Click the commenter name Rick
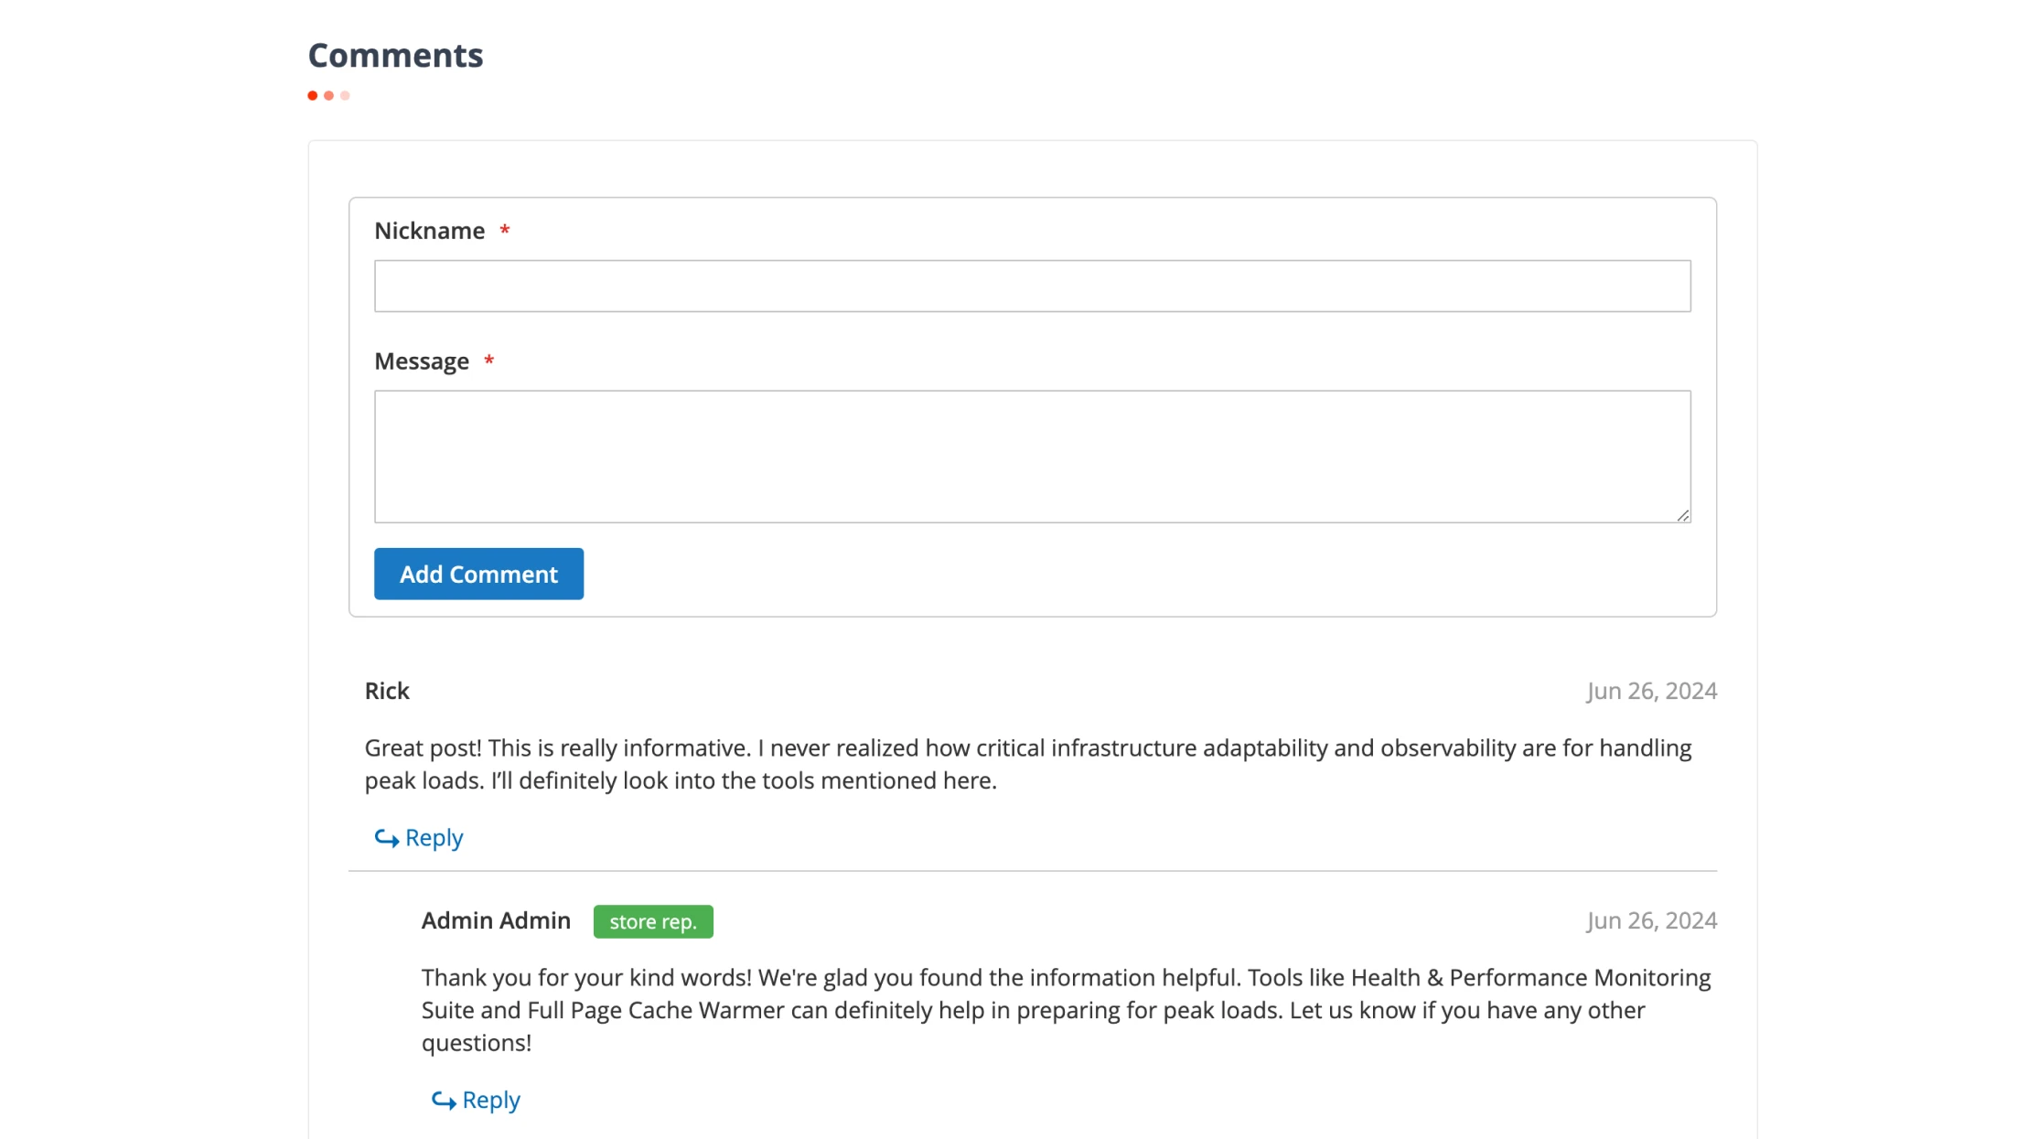Image resolution: width=2017 pixels, height=1139 pixels. (x=386, y=691)
